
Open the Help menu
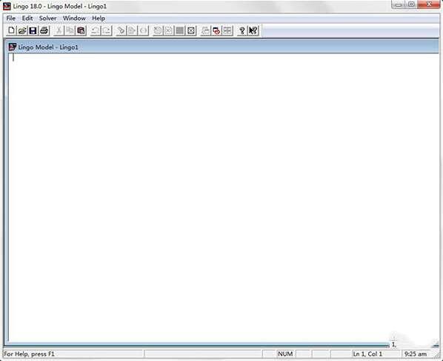point(99,19)
